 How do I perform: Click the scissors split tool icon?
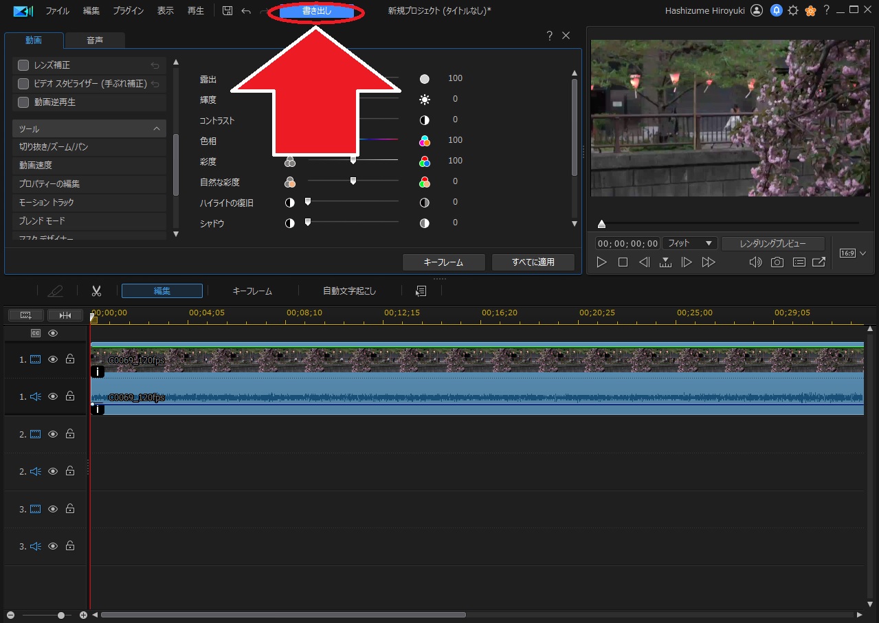pos(96,291)
